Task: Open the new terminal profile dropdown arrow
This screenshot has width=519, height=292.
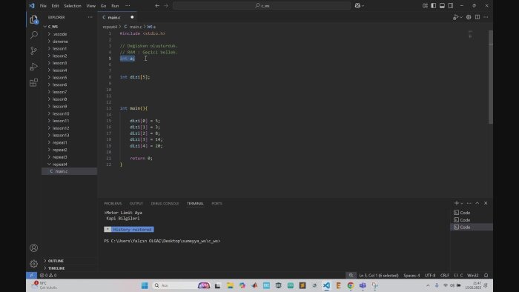Action: tap(462, 203)
